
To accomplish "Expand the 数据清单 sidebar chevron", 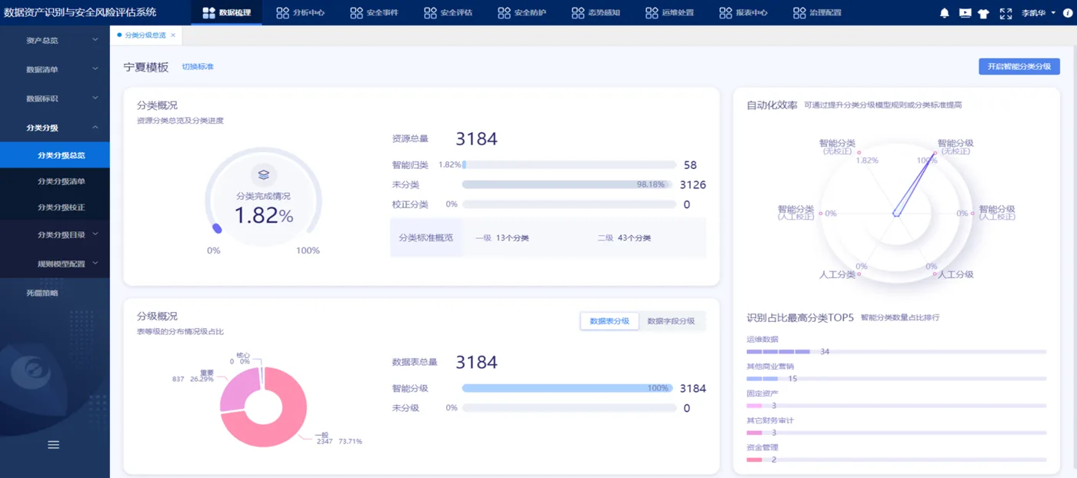I will pos(95,68).
